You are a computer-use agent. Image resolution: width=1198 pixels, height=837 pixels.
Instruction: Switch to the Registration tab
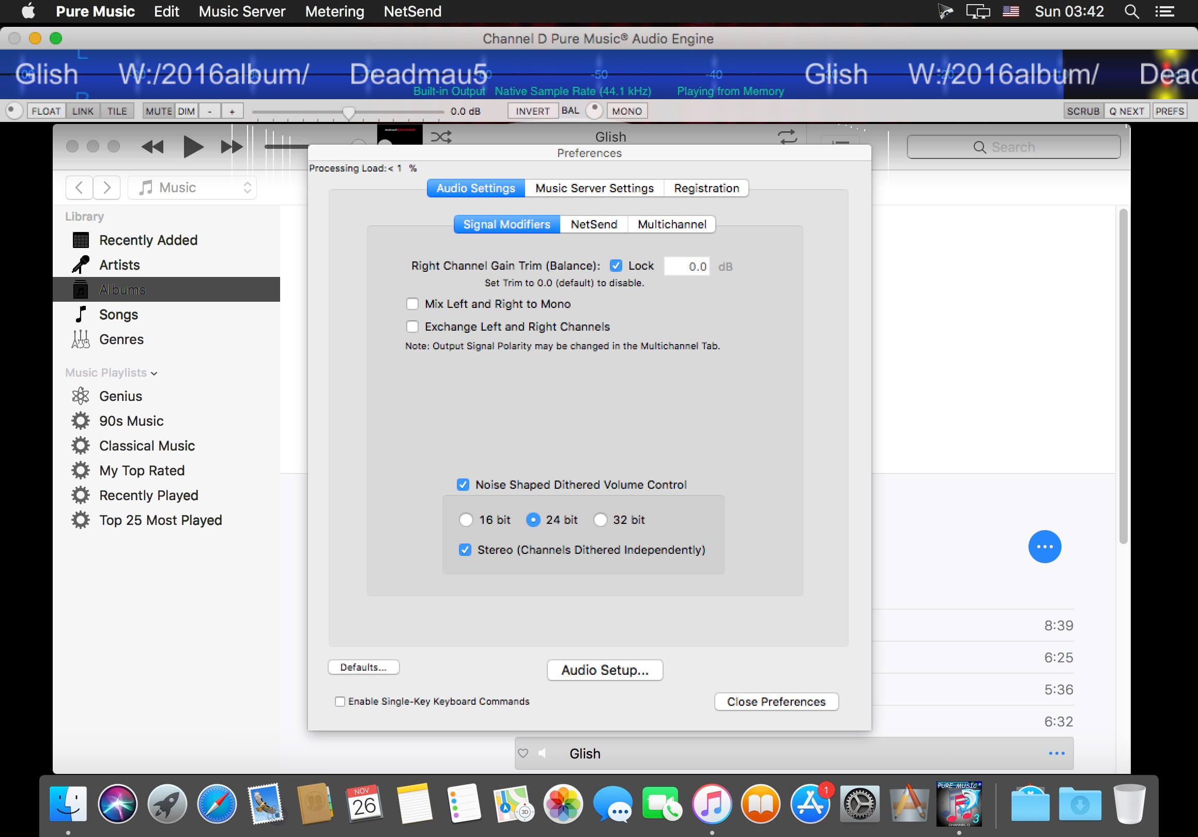[x=706, y=188]
